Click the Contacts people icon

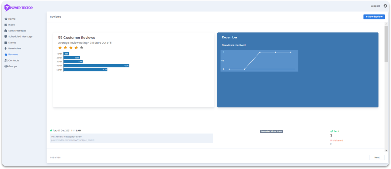tap(6, 61)
